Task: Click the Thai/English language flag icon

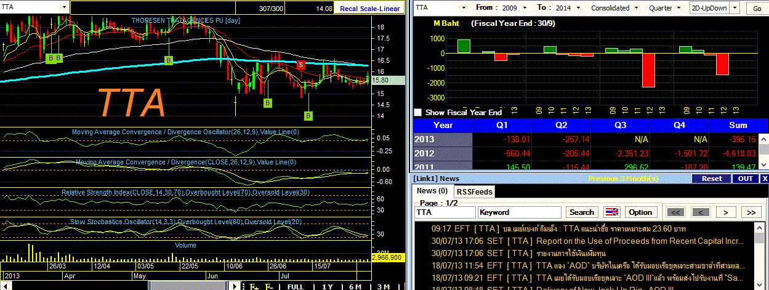Action: click(x=611, y=212)
